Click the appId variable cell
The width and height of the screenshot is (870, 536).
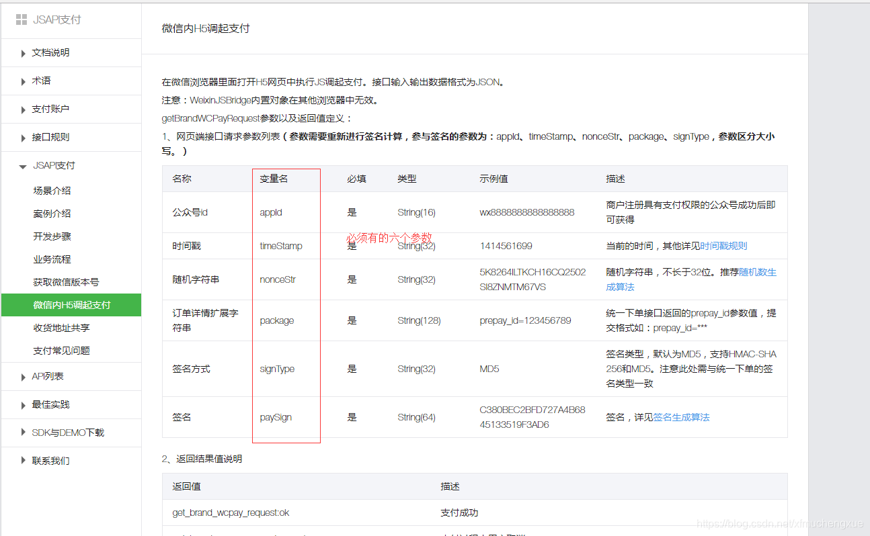coord(271,212)
